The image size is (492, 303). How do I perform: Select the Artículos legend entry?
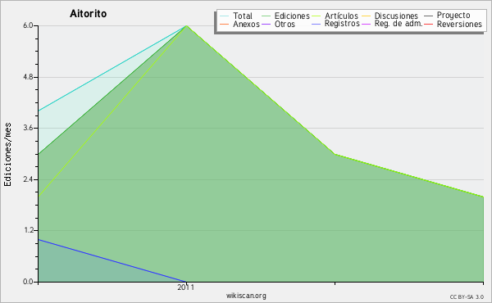click(335, 16)
